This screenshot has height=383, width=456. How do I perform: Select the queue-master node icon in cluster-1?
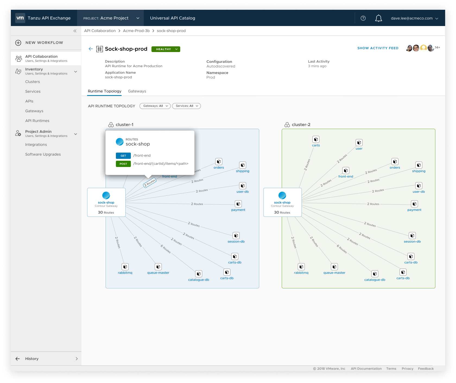point(158,267)
